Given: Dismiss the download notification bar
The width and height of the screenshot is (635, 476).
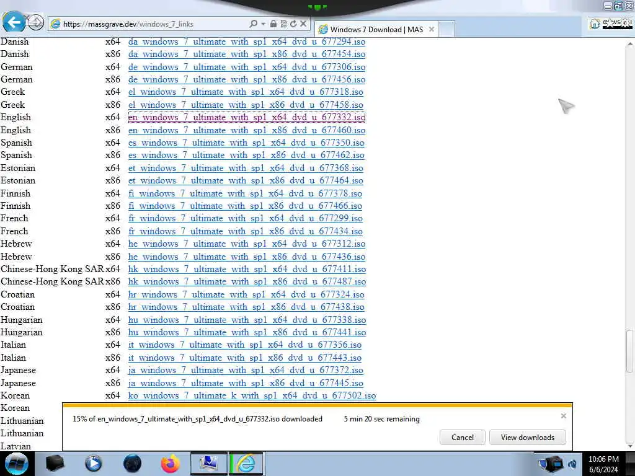Looking at the screenshot, I should (x=563, y=416).
